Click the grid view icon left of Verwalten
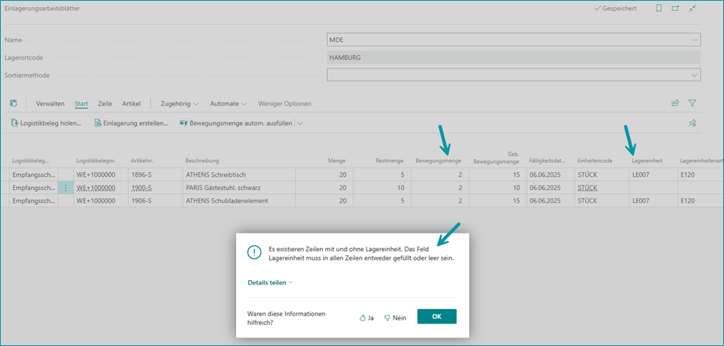Screen dimensions: 724x346 (x=13, y=103)
